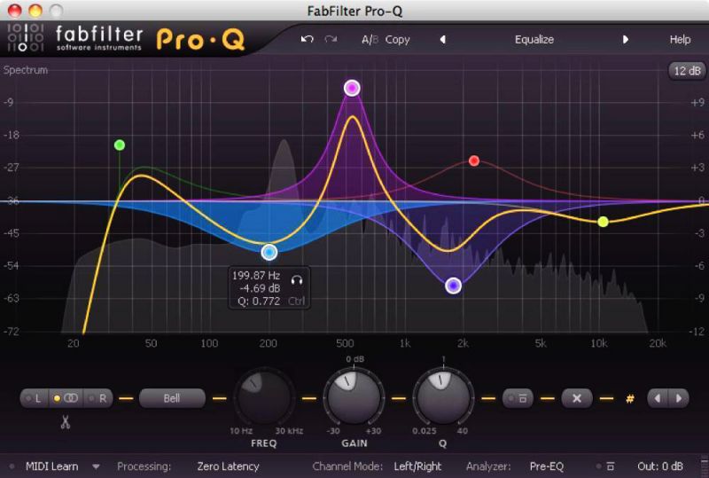
Task: Toggle the A/B state switch
Action: tap(370, 40)
